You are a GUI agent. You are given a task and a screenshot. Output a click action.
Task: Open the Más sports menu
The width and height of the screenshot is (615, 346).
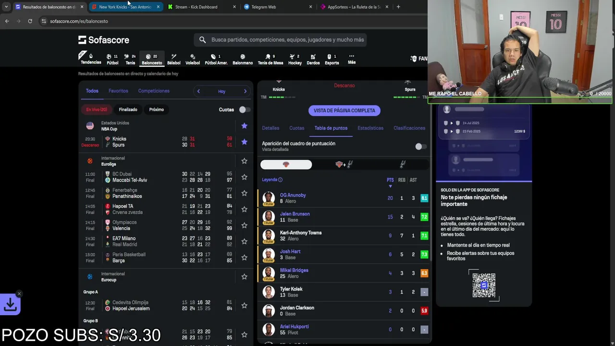pyautogui.click(x=352, y=59)
